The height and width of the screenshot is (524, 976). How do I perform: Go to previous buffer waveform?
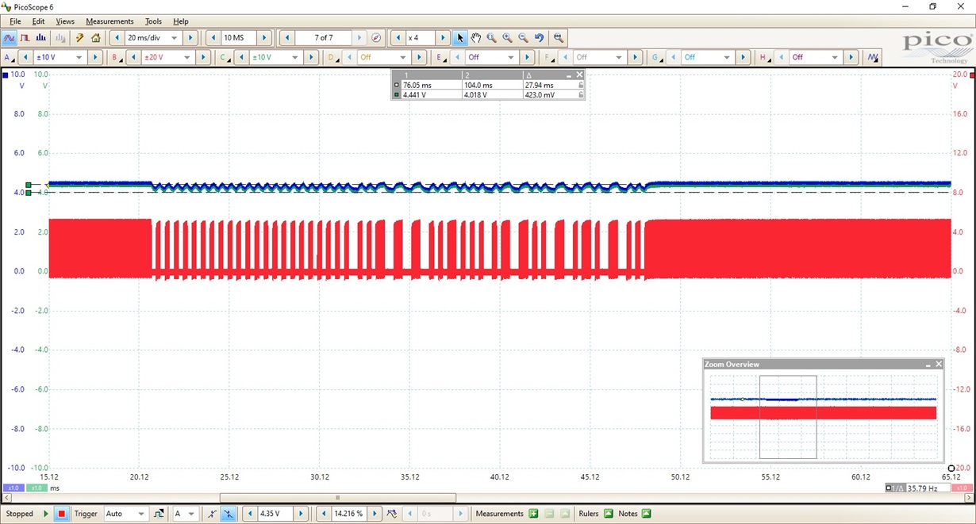pyautogui.click(x=286, y=37)
